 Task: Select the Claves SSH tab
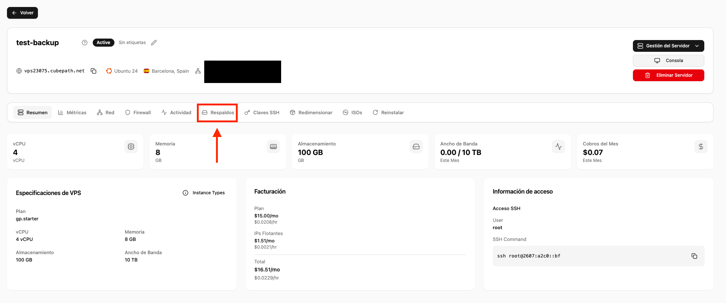pos(262,113)
